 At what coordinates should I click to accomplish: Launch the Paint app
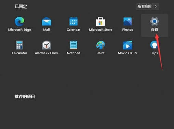click(x=101, y=48)
